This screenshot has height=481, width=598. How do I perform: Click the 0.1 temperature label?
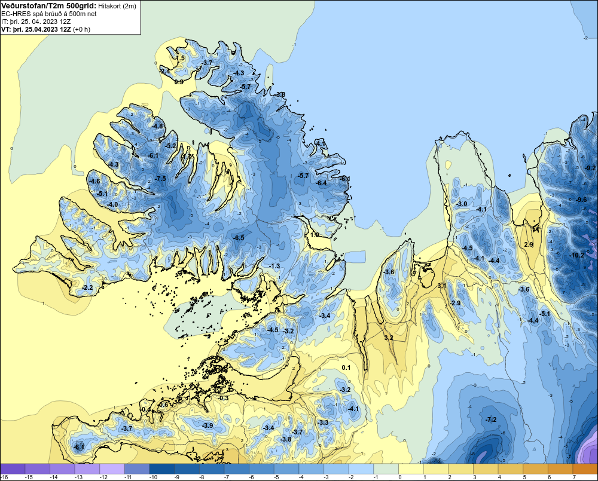[346, 367]
